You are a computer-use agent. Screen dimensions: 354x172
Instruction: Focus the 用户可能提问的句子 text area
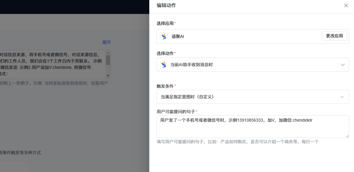click(x=253, y=127)
